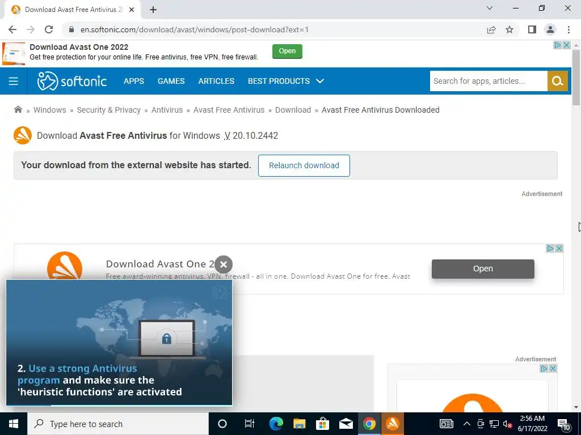Open the notification center icon
Viewport: 581px width, 435px height.
563,424
